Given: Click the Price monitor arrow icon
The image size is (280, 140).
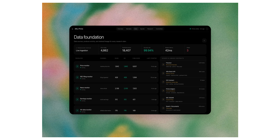Looking at the screenshot, I should coord(77,66).
